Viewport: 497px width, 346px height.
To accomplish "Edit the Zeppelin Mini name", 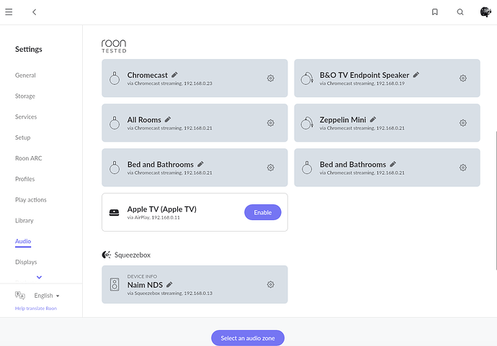I will coord(373,119).
